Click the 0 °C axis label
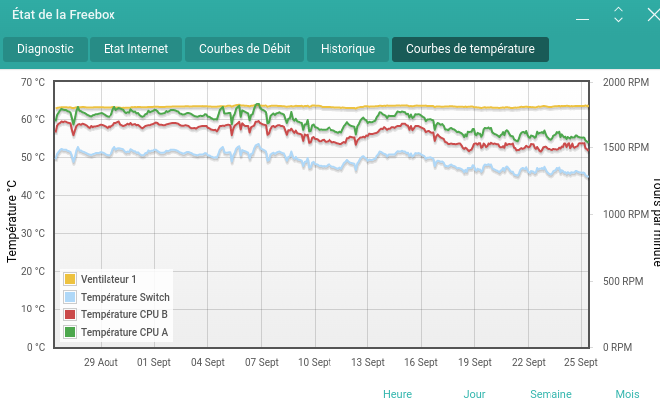 (x=36, y=347)
